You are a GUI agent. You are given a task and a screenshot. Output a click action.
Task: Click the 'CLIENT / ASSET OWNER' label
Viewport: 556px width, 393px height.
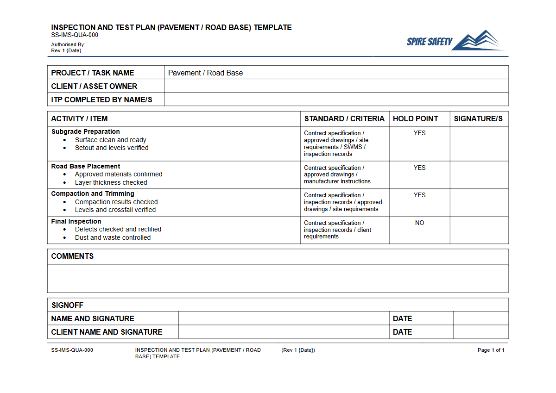94,86
